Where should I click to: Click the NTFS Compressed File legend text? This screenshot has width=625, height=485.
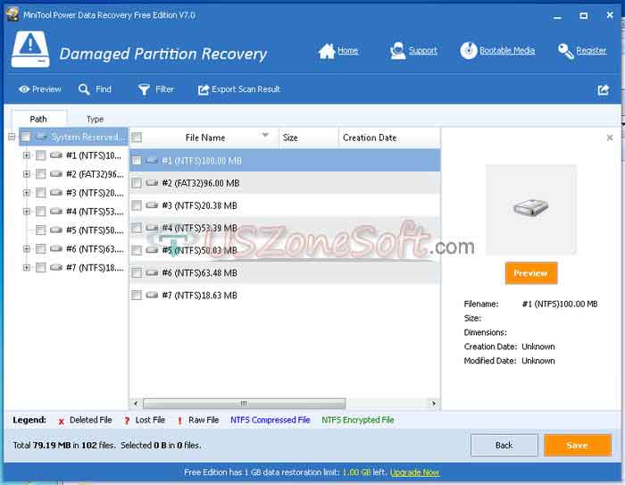270,420
